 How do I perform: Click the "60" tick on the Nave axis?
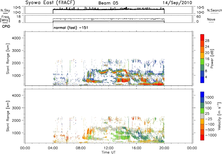pos(198,17)
